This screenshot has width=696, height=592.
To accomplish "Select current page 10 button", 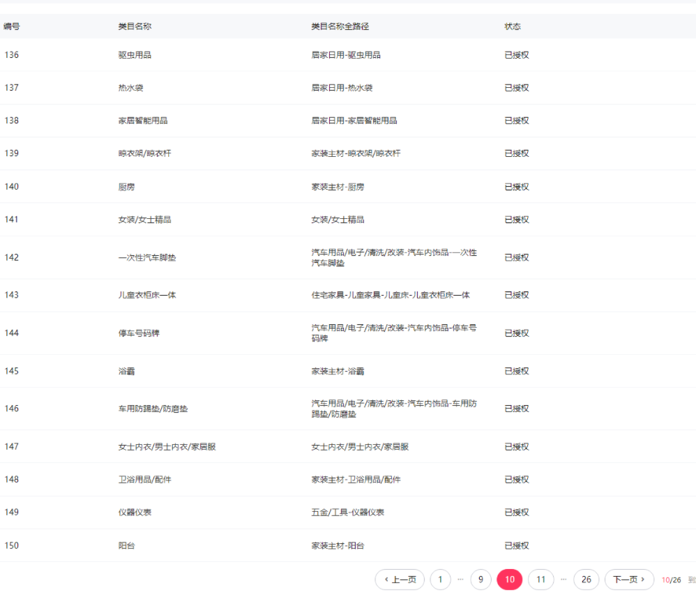I will click(509, 579).
